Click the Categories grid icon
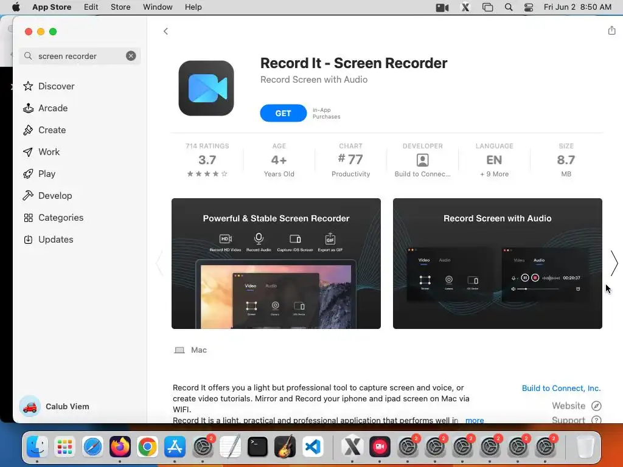Image resolution: width=623 pixels, height=467 pixels. (x=28, y=218)
